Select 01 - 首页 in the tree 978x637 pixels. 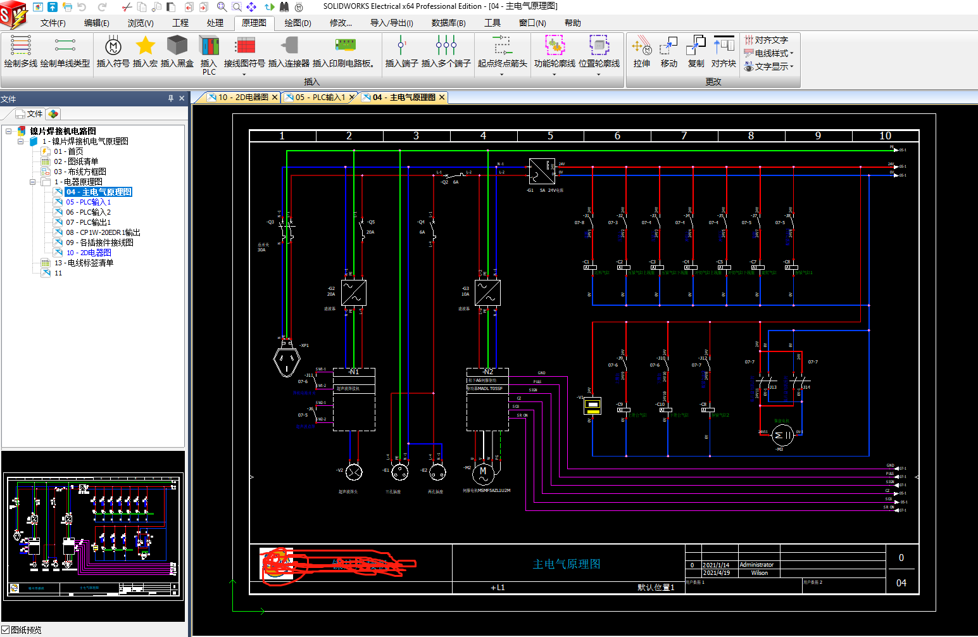[68, 151]
